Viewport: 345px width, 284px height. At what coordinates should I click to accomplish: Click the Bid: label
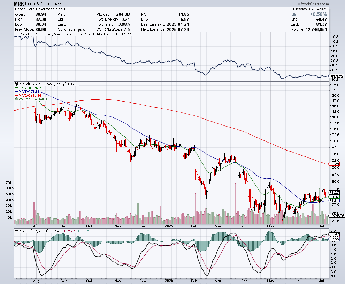[x=61, y=19]
